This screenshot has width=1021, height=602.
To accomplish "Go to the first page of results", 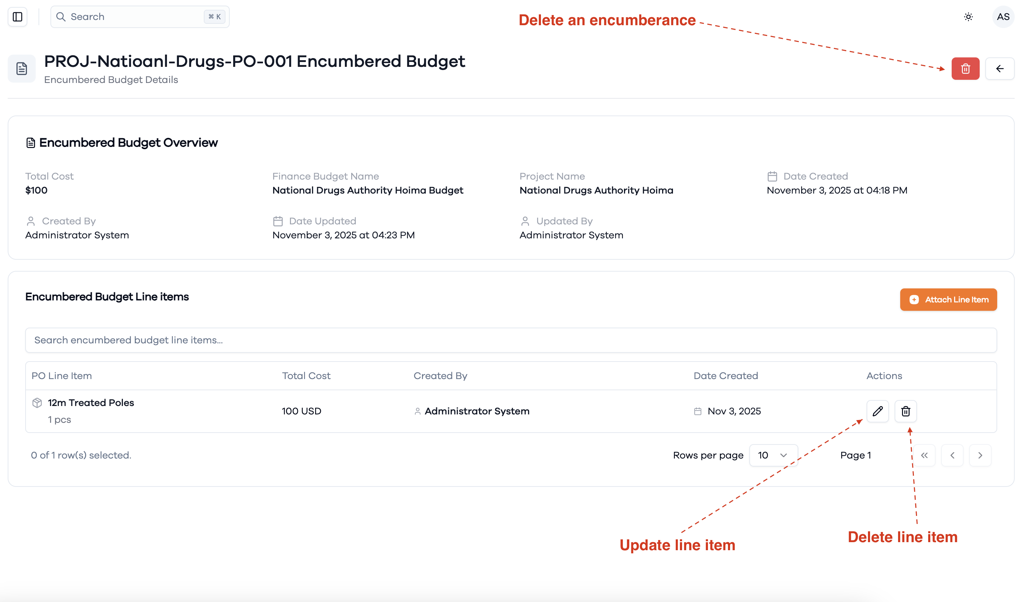I will coord(924,455).
